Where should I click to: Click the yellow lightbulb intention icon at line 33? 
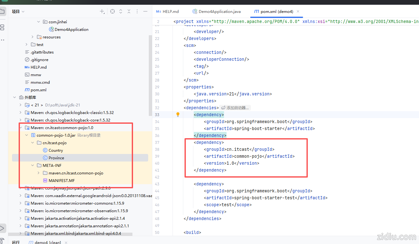pos(178,115)
